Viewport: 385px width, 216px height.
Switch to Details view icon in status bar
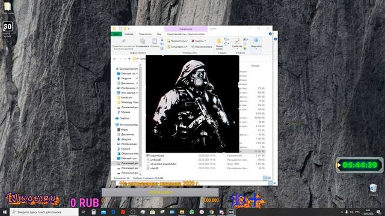265,178
